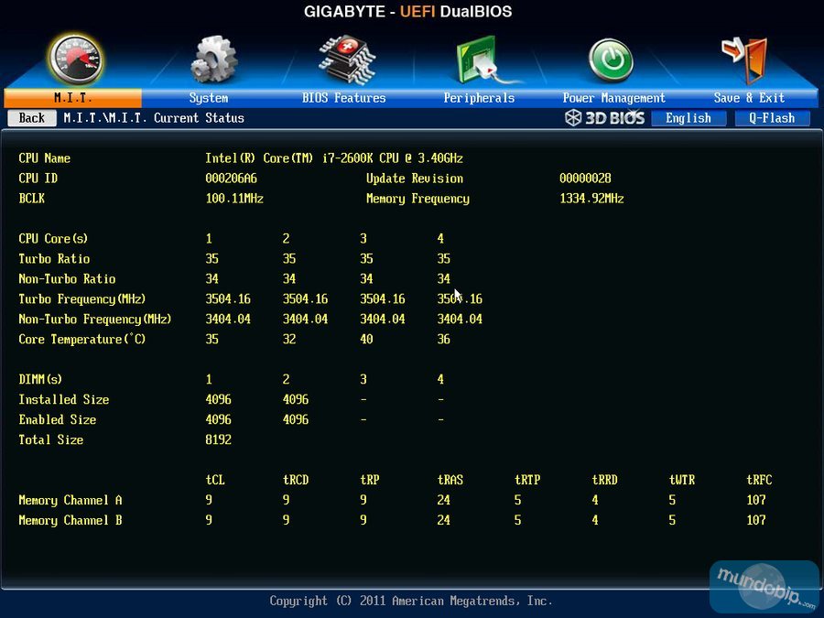824x618 pixels.
Task: Select the CPU Name row label
Action: pyautogui.click(x=45, y=158)
